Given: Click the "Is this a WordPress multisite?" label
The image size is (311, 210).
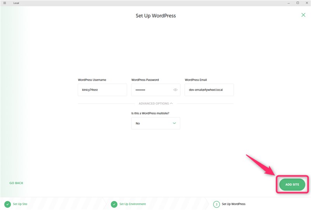Looking at the screenshot, I should point(150,113).
